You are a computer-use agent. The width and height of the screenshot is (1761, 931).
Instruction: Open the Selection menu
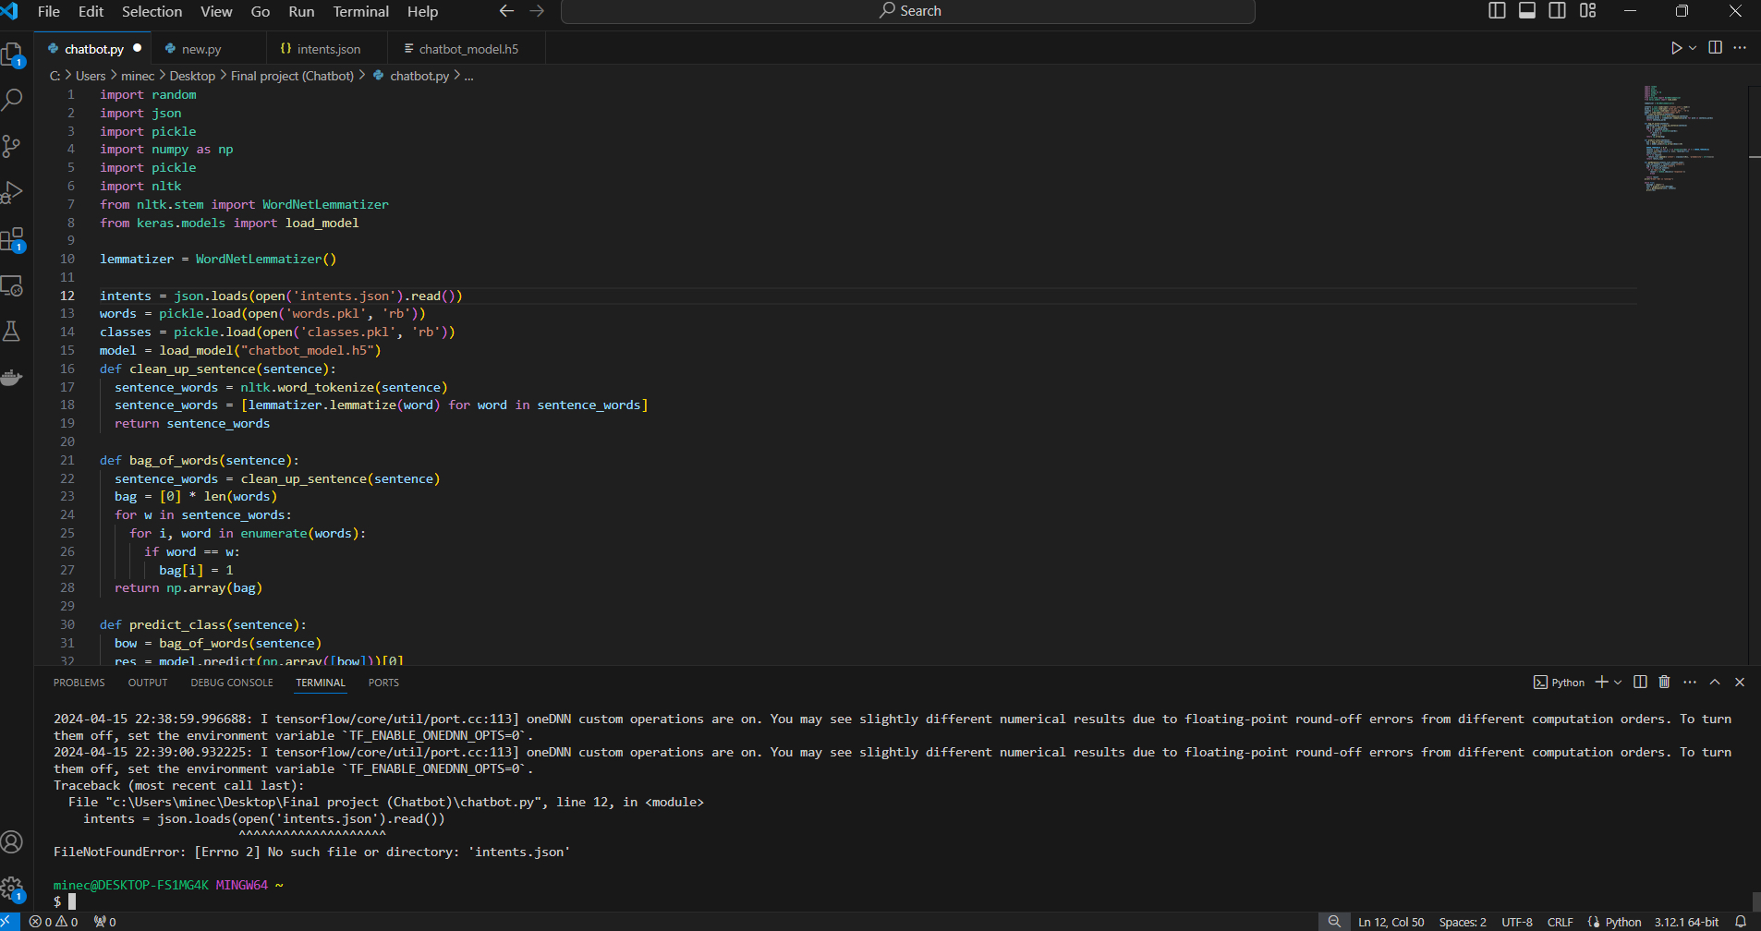[152, 11]
